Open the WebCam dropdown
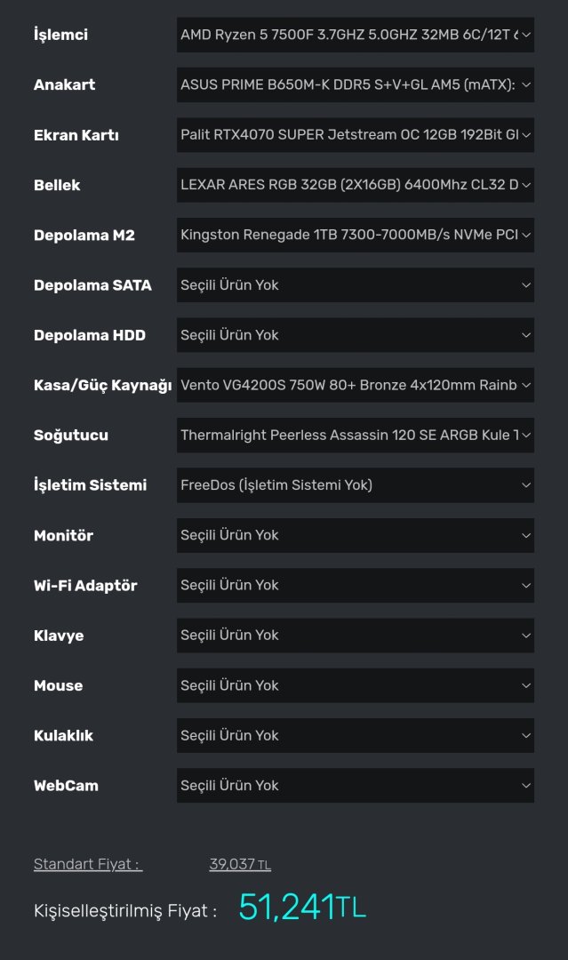The height and width of the screenshot is (960, 568). [356, 786]
